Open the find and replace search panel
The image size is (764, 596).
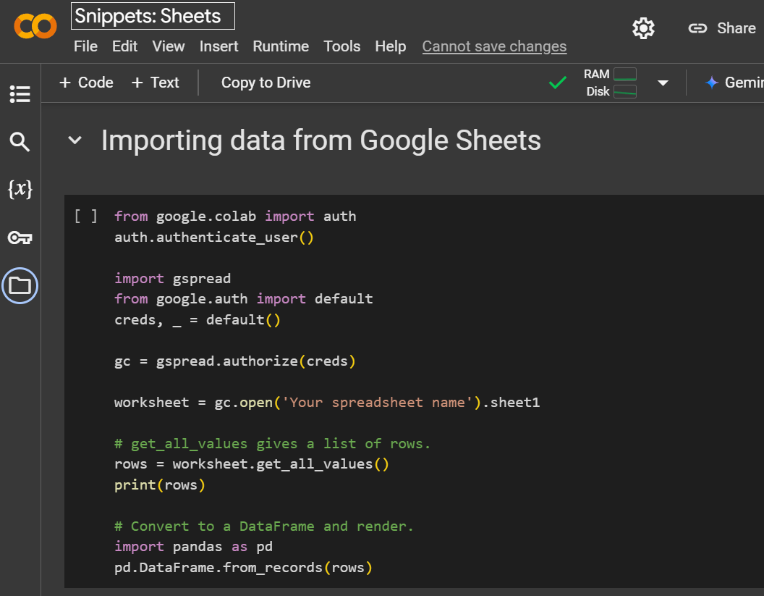coord(20,142)
